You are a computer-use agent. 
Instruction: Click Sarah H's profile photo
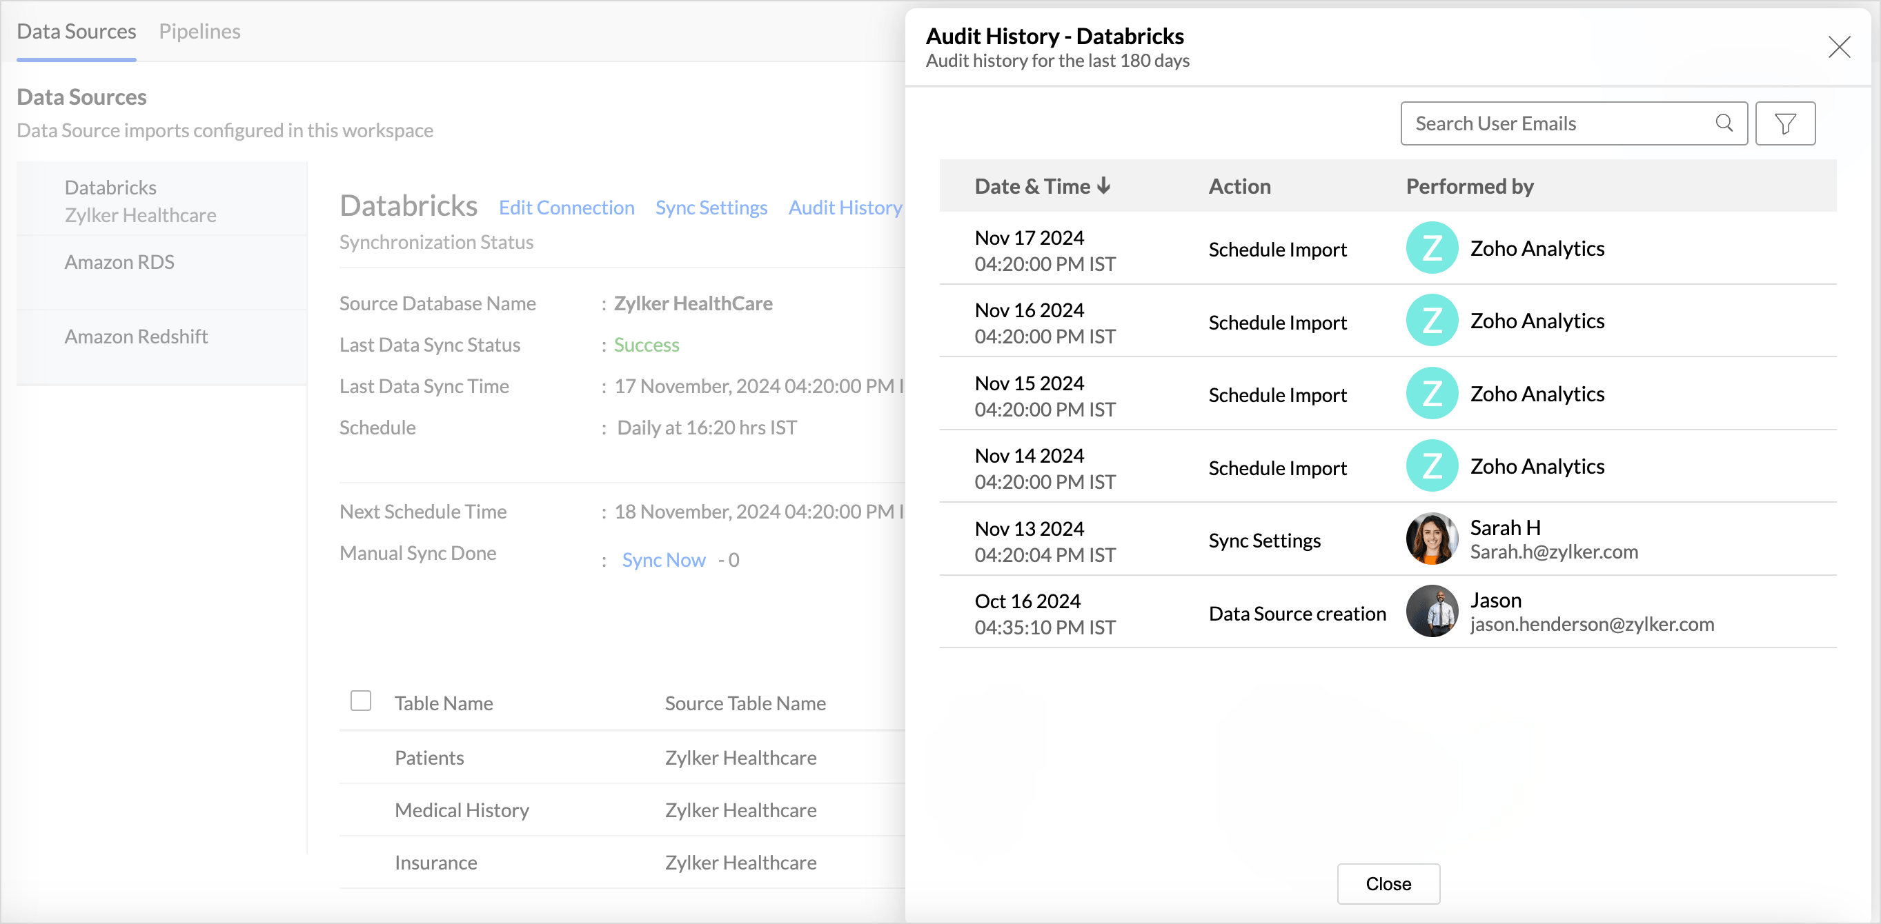(1431, 539)
